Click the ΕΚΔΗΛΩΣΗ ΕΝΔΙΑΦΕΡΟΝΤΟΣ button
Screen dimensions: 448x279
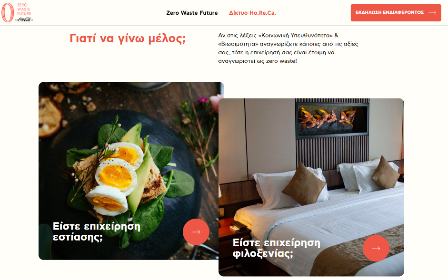tap(396, 12)
